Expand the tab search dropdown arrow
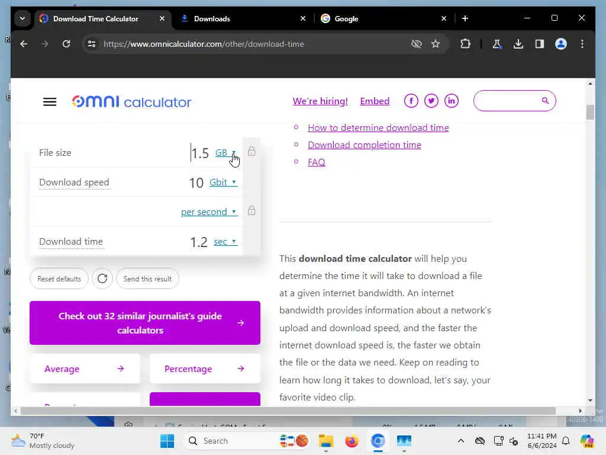The image size is (606, 455). coord(22,18)
